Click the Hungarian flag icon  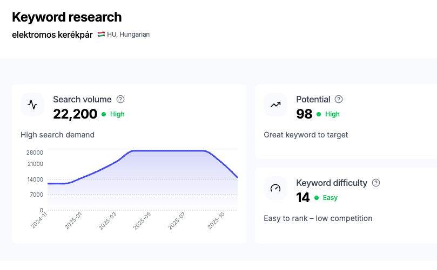[101, 34]
